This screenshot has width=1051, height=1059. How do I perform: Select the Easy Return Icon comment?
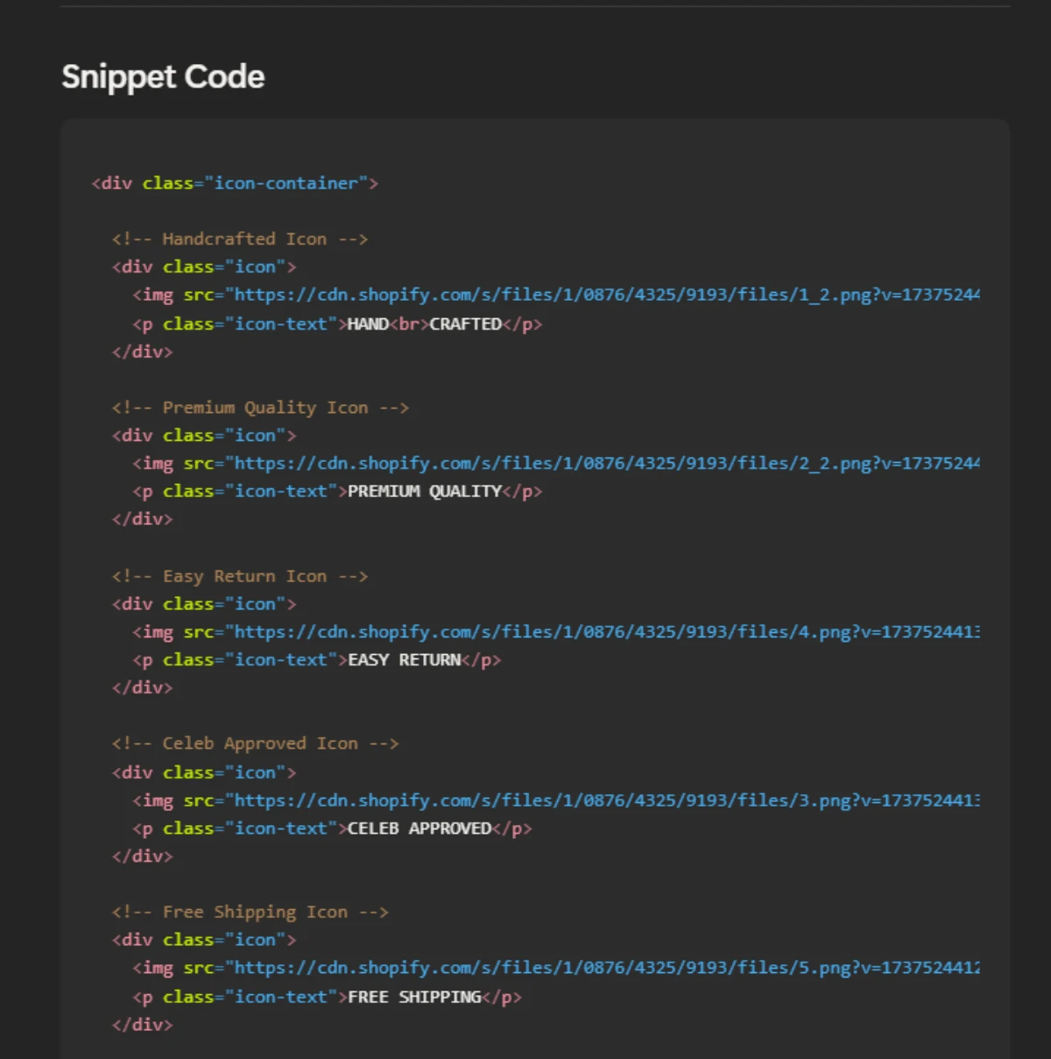coord(240,577)
